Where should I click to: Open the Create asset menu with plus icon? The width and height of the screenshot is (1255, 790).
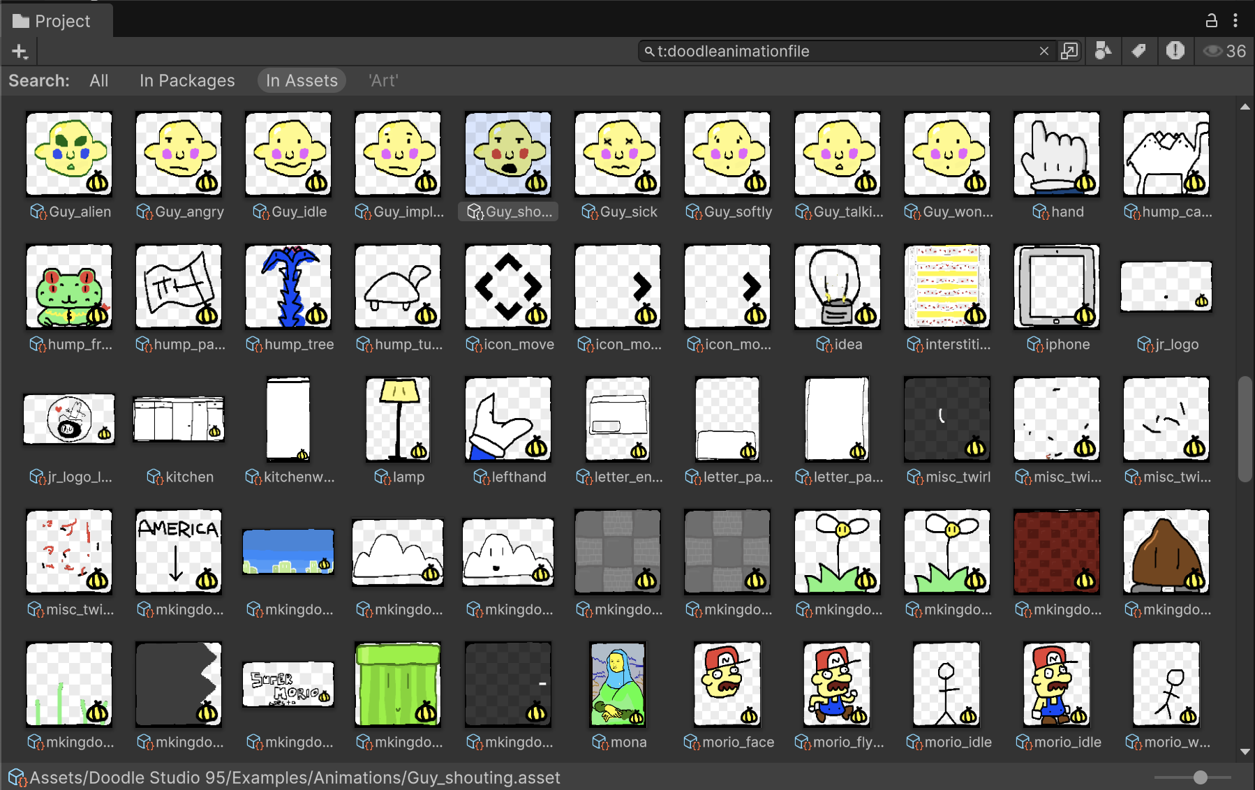point(20,51)
